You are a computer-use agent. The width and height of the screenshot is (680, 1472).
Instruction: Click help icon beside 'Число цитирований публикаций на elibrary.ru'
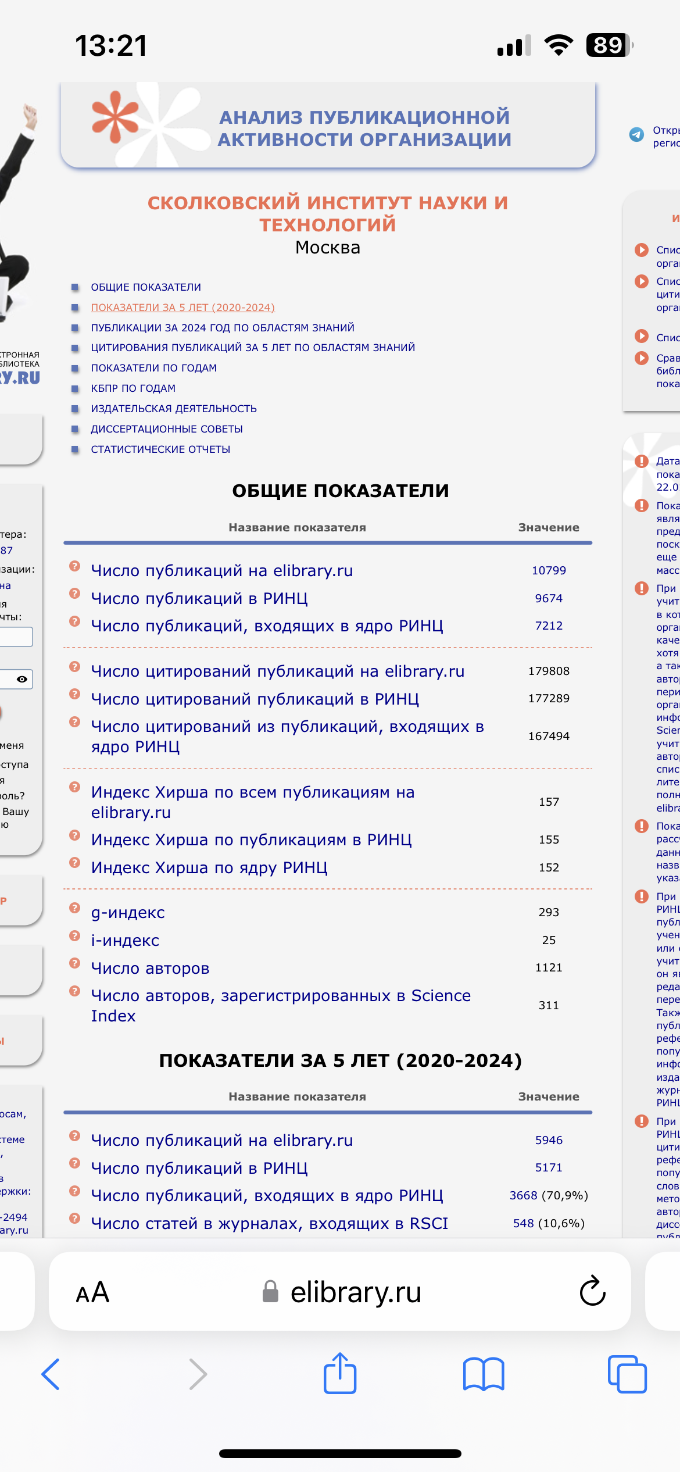pyautogui.click(x=74, y=666)
